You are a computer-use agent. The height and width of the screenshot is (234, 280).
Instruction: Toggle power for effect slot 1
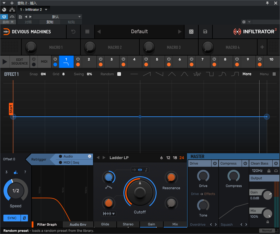point(55,59)
